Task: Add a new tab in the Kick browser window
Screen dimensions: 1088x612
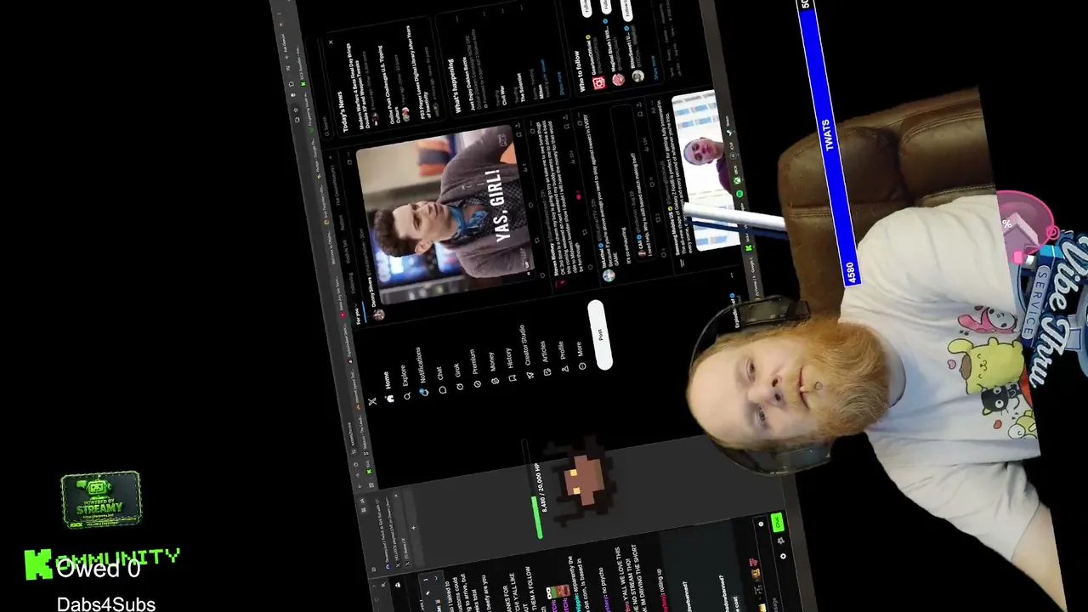Action: [x=414, y=528]
